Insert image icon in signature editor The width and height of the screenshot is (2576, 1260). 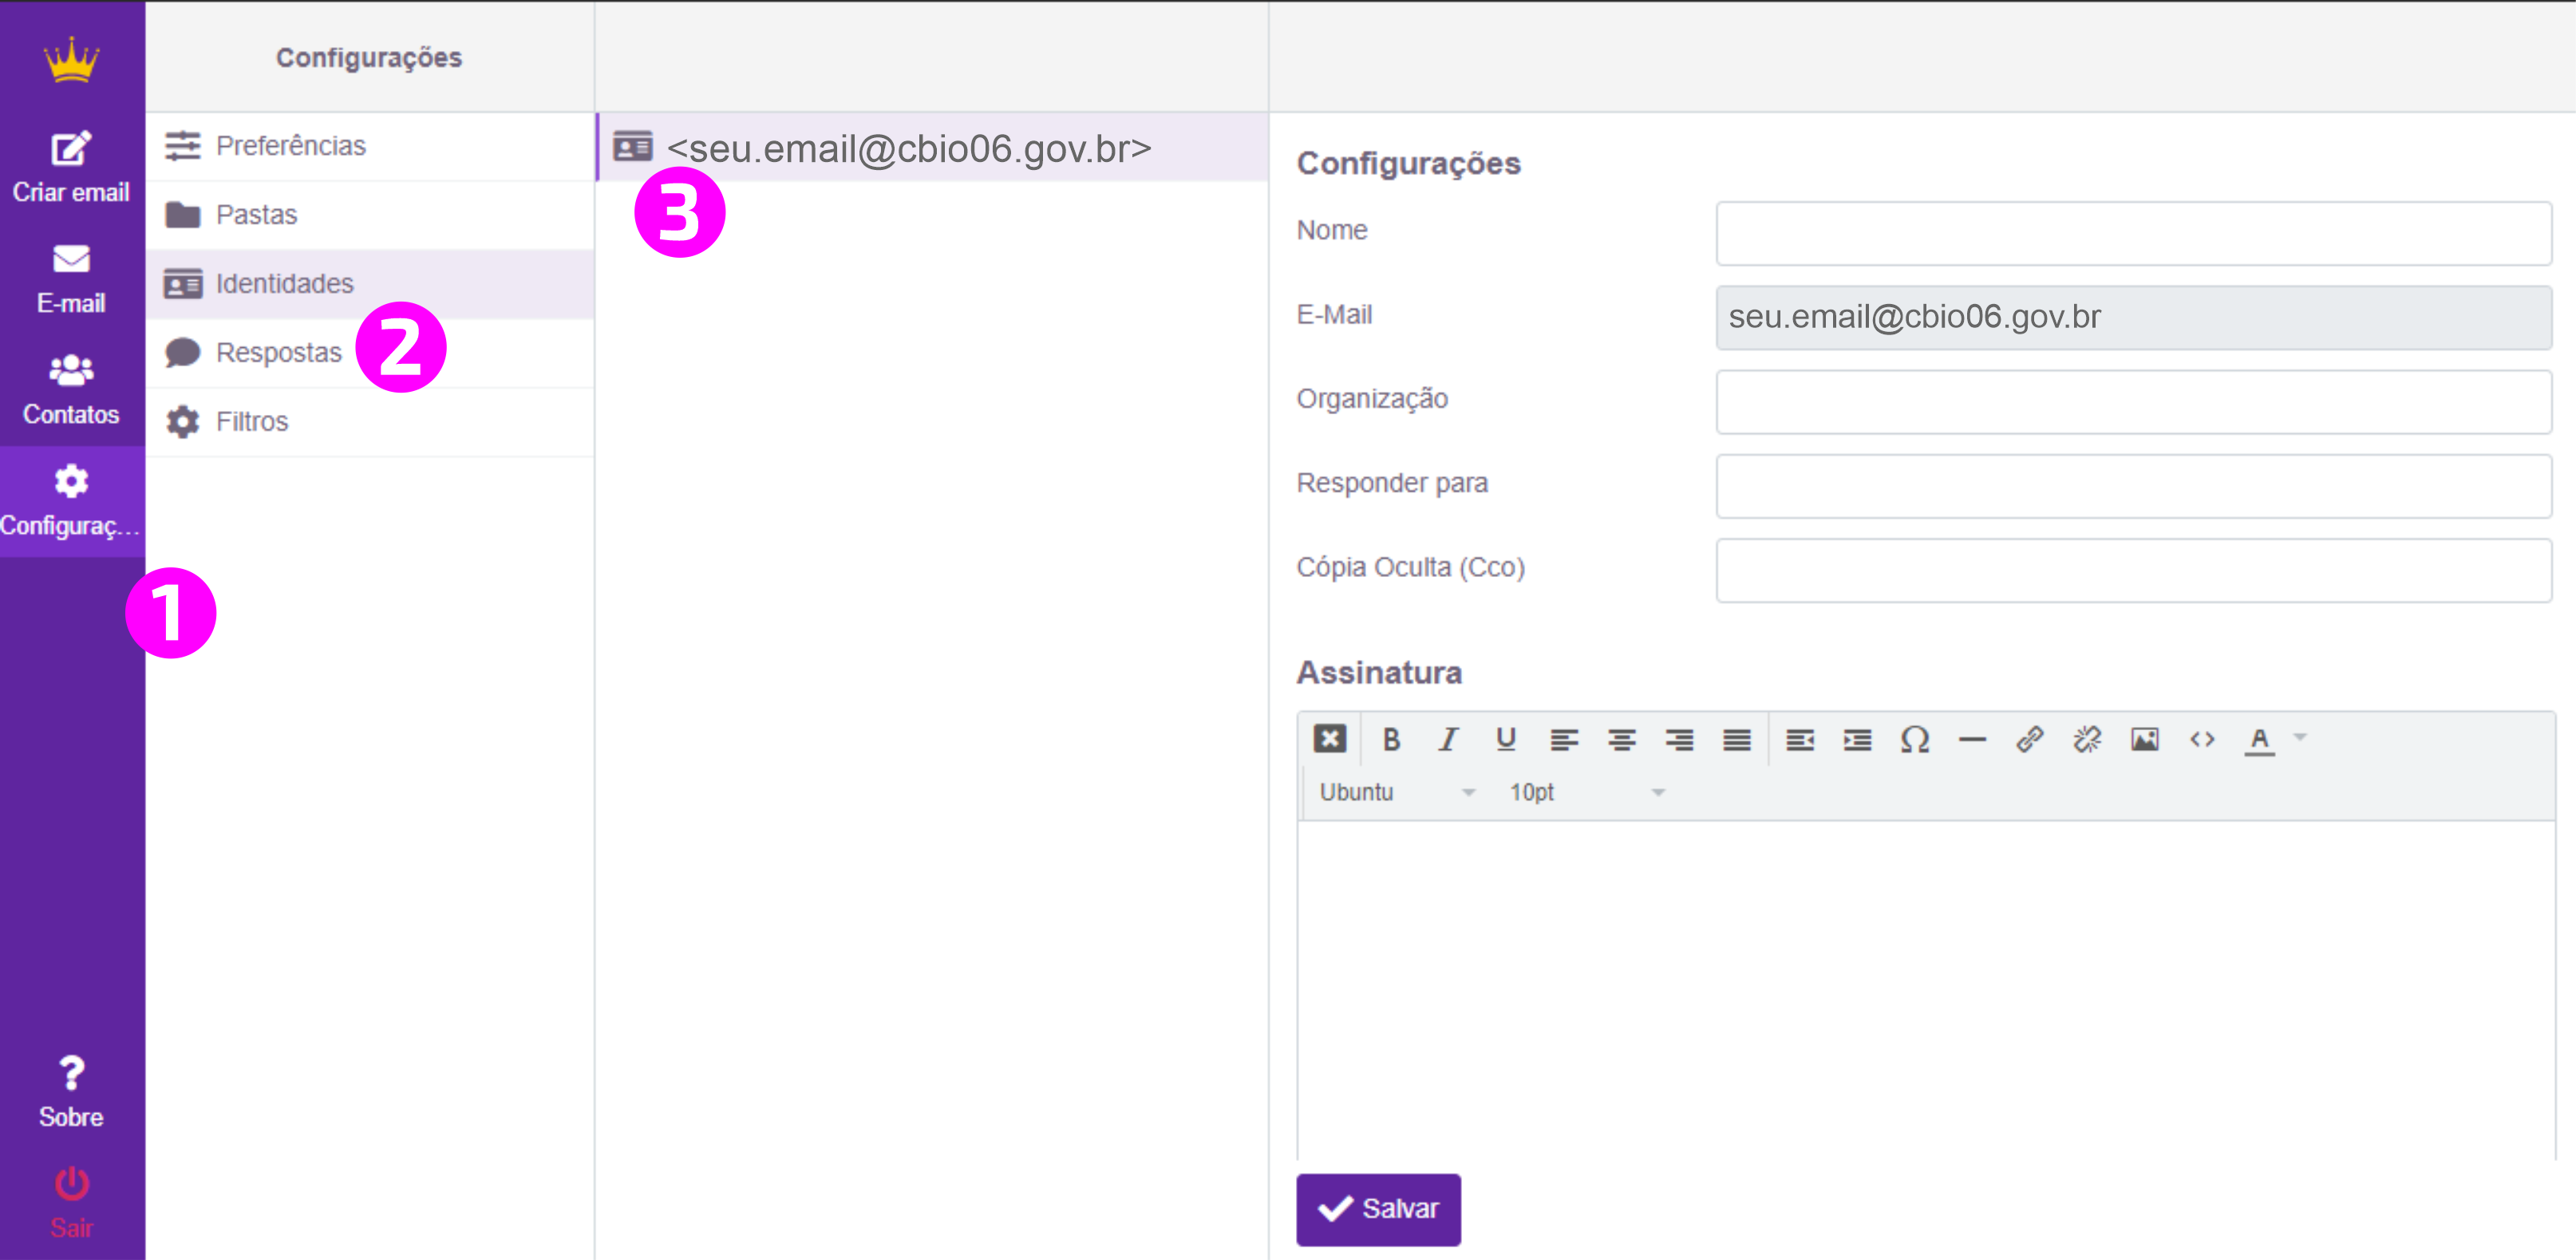(2145, 739)
